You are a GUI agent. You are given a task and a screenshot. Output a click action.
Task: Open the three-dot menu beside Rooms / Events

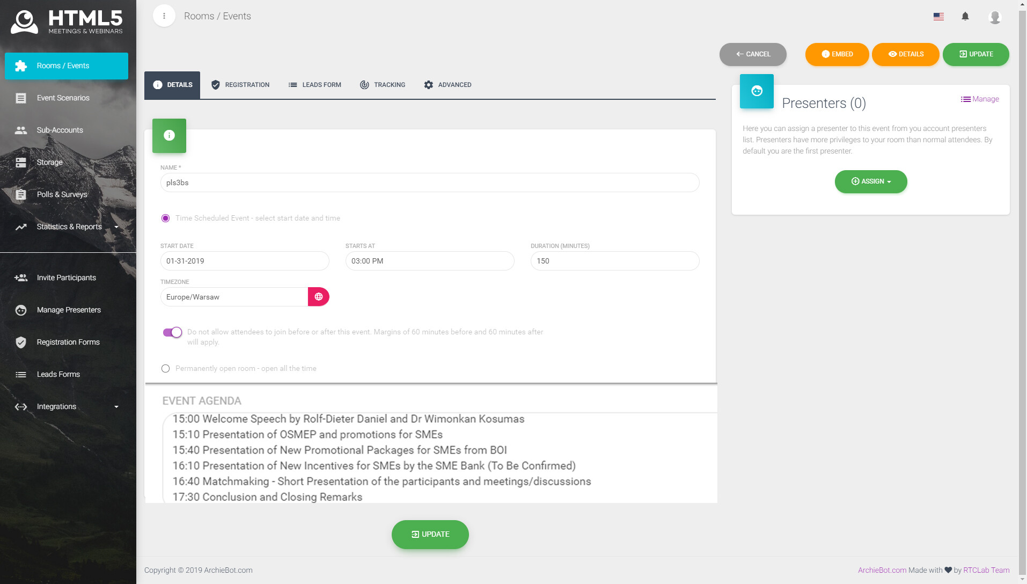(x=164, y=16)
